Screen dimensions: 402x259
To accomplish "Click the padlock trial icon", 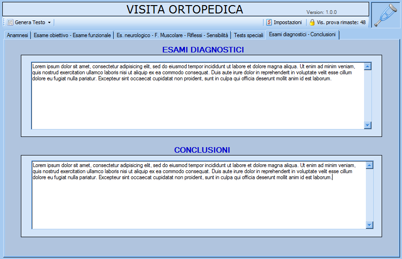I will 312,22.
